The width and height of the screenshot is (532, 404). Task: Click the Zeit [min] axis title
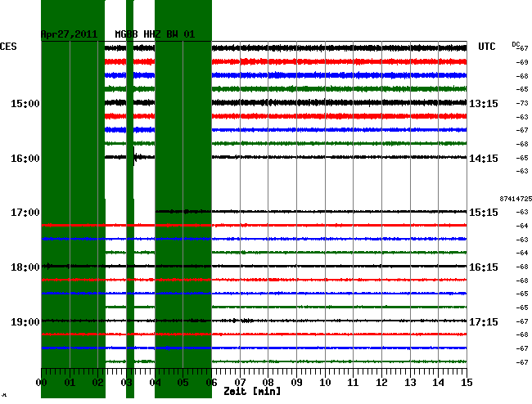tap(252, 392)
